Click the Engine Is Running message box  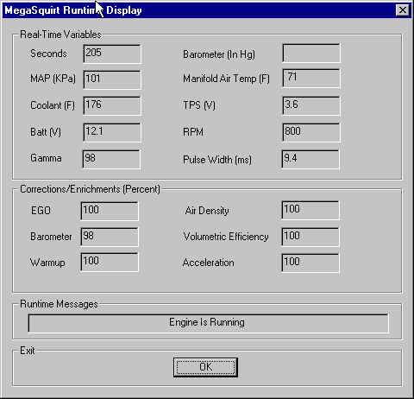(x=209, y=323)
